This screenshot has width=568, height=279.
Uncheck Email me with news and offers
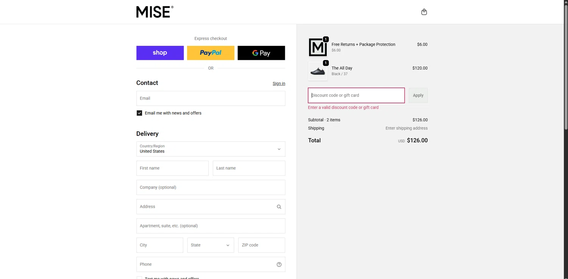tap(139, 113)
